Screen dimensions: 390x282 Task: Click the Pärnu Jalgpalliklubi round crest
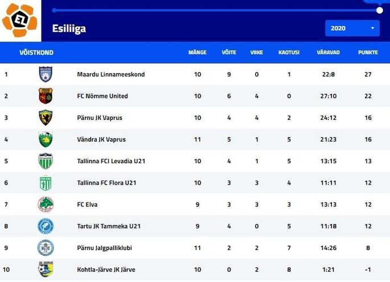[x=46, y=248]
